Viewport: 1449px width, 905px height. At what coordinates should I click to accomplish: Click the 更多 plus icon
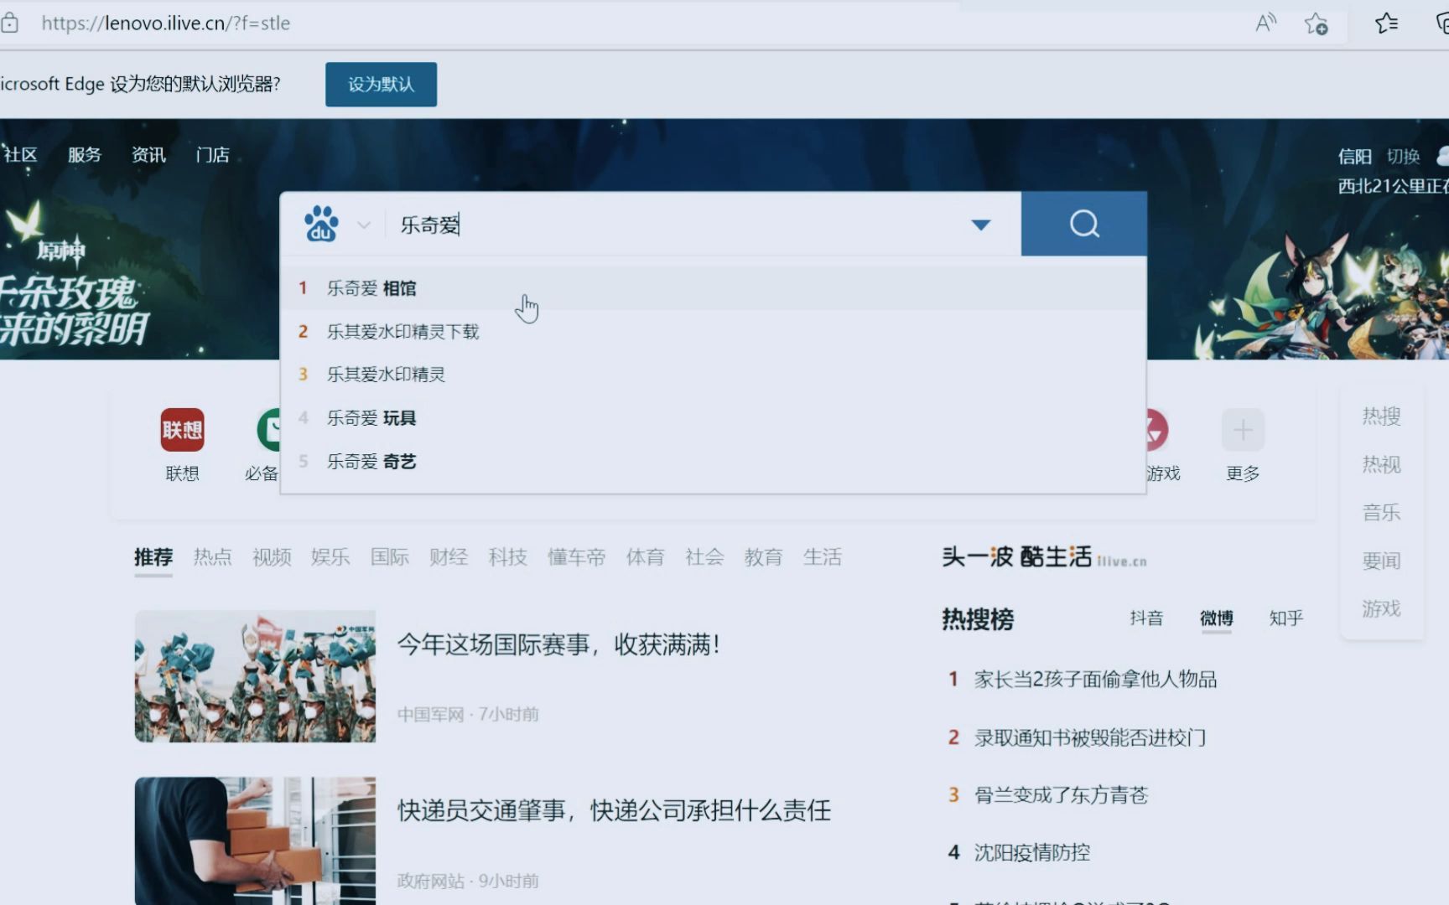pos(1243,430)
